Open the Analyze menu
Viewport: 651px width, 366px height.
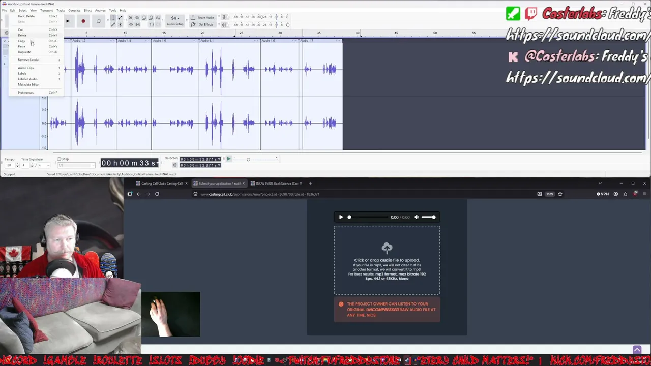coord(100,10)
